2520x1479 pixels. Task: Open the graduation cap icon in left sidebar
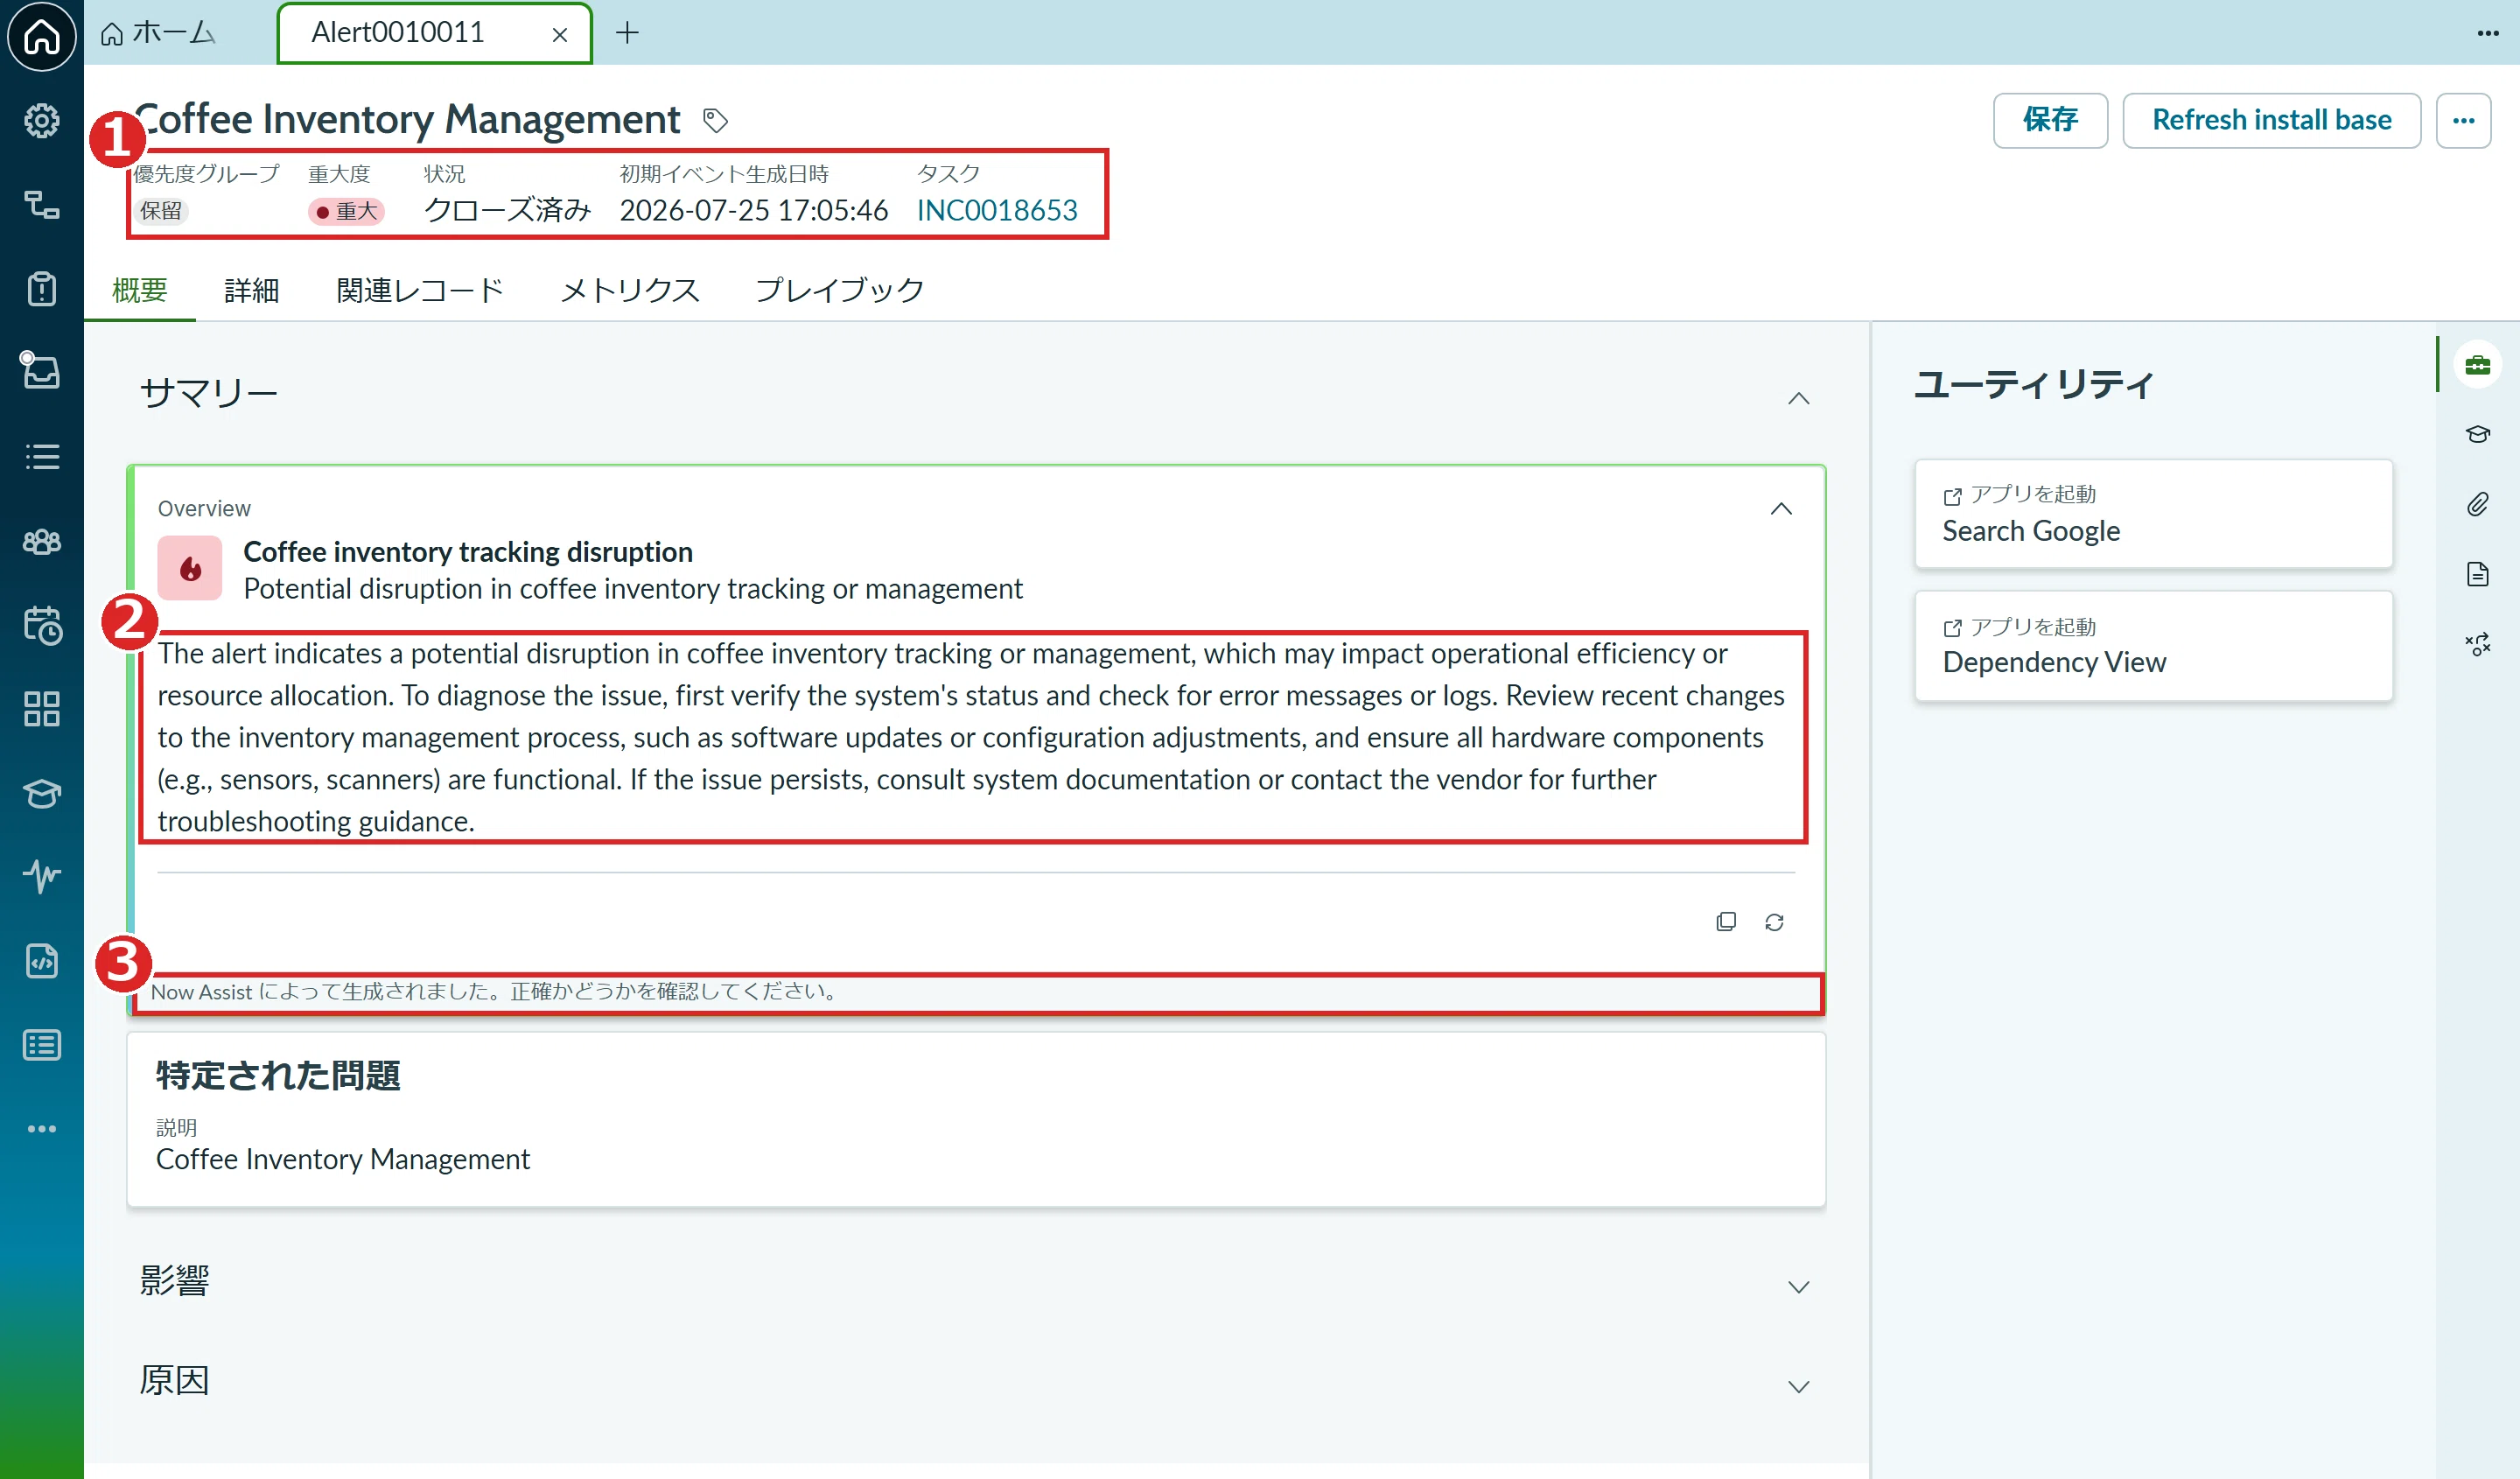41,793
